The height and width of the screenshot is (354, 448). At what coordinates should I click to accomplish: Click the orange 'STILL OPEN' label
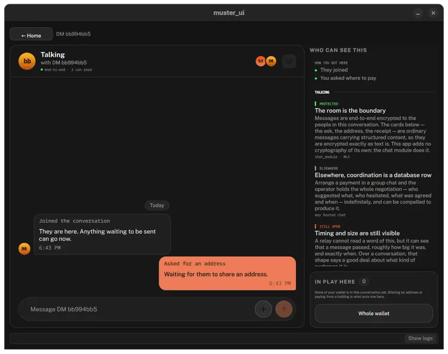point(330,226)
